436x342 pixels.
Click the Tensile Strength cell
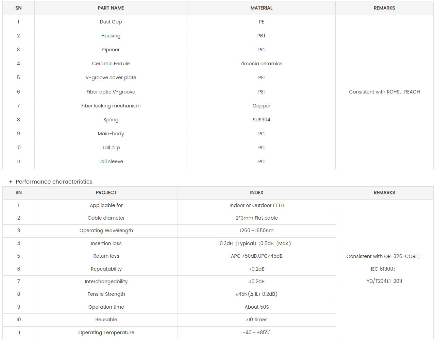(106, 294)
